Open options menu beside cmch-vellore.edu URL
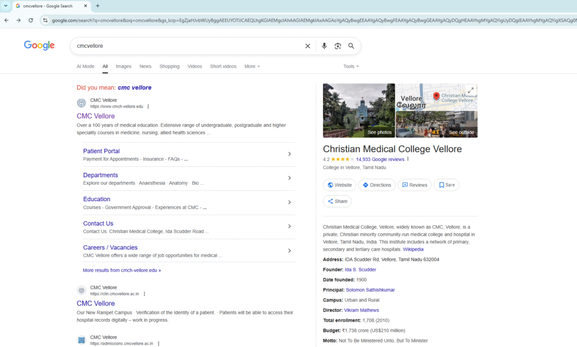 [x=148, y=106]
